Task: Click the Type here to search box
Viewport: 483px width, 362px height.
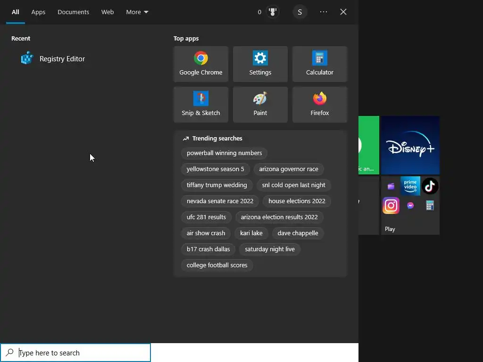Action: tap(75, 353)
